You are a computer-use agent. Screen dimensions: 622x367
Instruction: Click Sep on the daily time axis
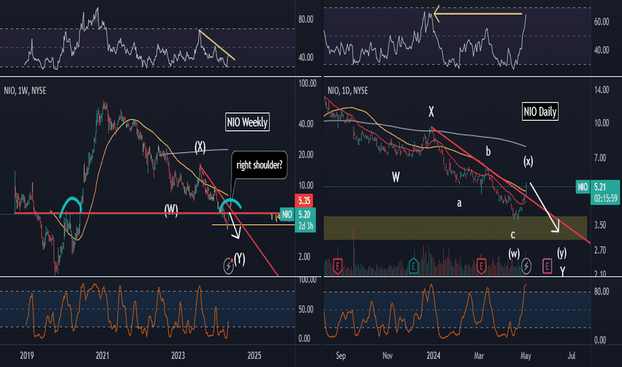[341, 356]
